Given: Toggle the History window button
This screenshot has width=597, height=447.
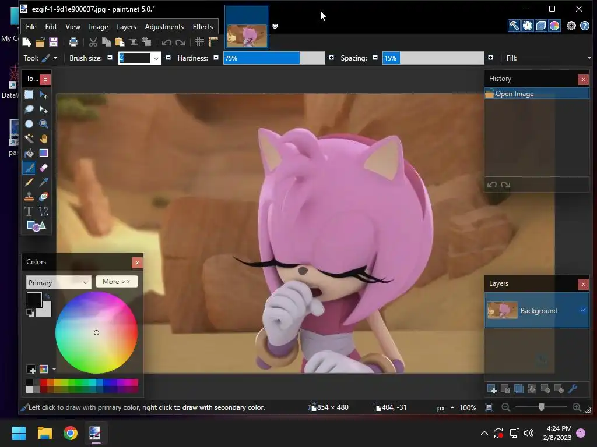Looking at the screenshot, I should pos(527,26).
